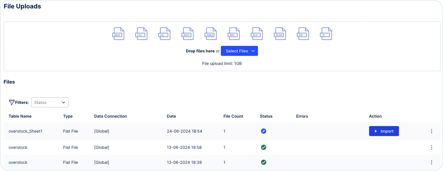This screenshot has height=171, width=443.
Task: Click the JSON file type icon
Action: coord(187,34)
